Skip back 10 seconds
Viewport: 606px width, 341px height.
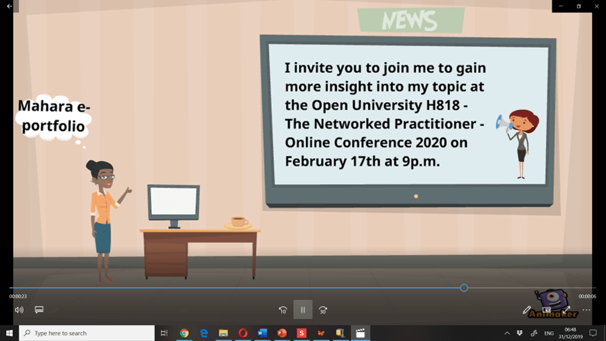[x=283, y=310]
